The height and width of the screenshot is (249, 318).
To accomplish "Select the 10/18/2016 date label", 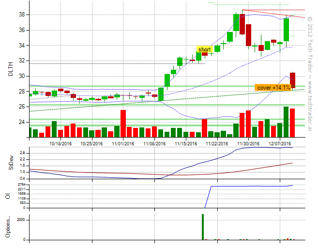I will 61,143.
